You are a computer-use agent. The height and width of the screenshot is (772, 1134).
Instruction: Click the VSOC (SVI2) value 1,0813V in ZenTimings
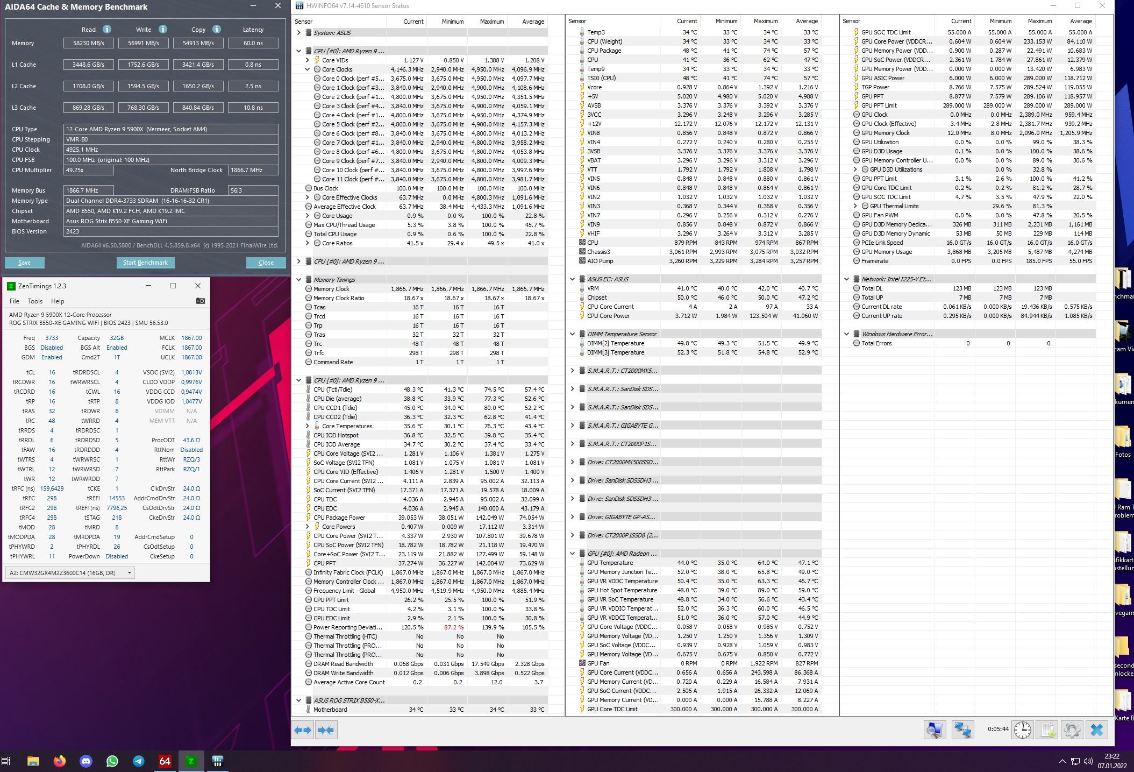tap(191, 372)
